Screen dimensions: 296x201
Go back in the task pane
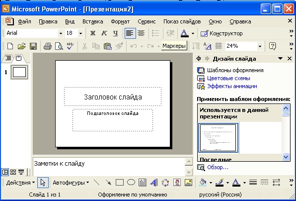pos(198,58)
